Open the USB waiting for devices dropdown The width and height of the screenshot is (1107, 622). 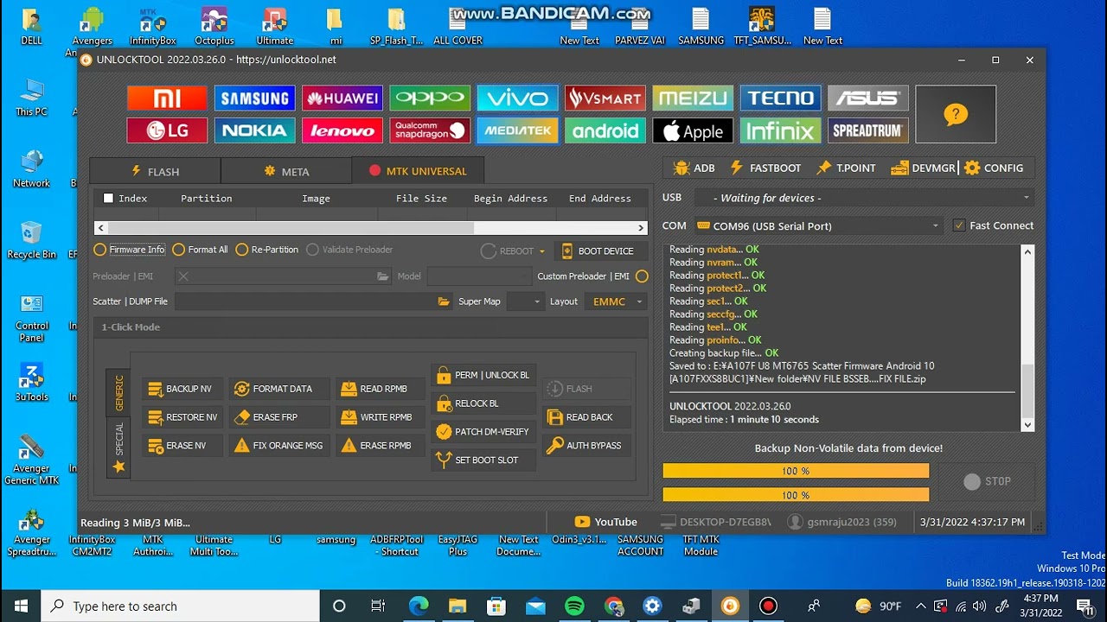pyautogui.click(x=864, y=198)
